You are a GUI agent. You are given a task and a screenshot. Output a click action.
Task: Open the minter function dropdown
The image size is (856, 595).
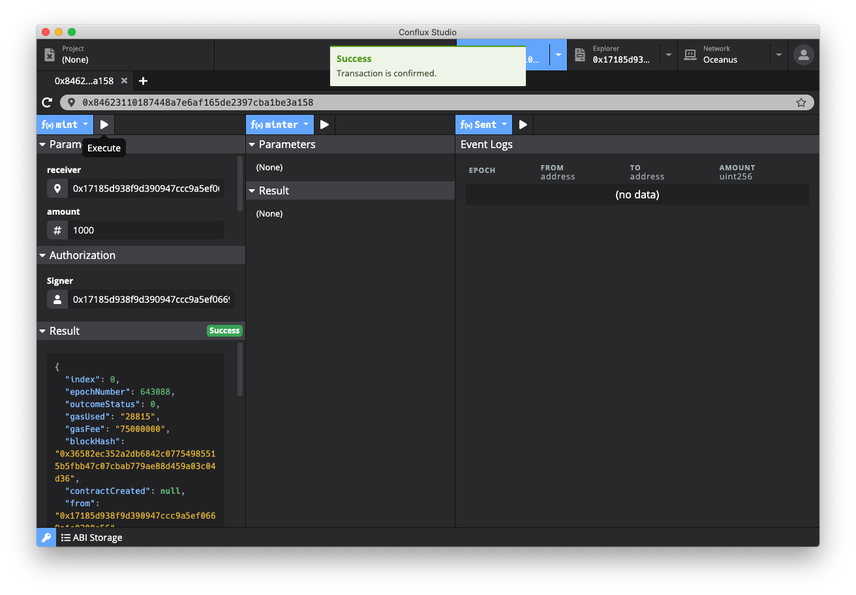(x=280, y=125)
